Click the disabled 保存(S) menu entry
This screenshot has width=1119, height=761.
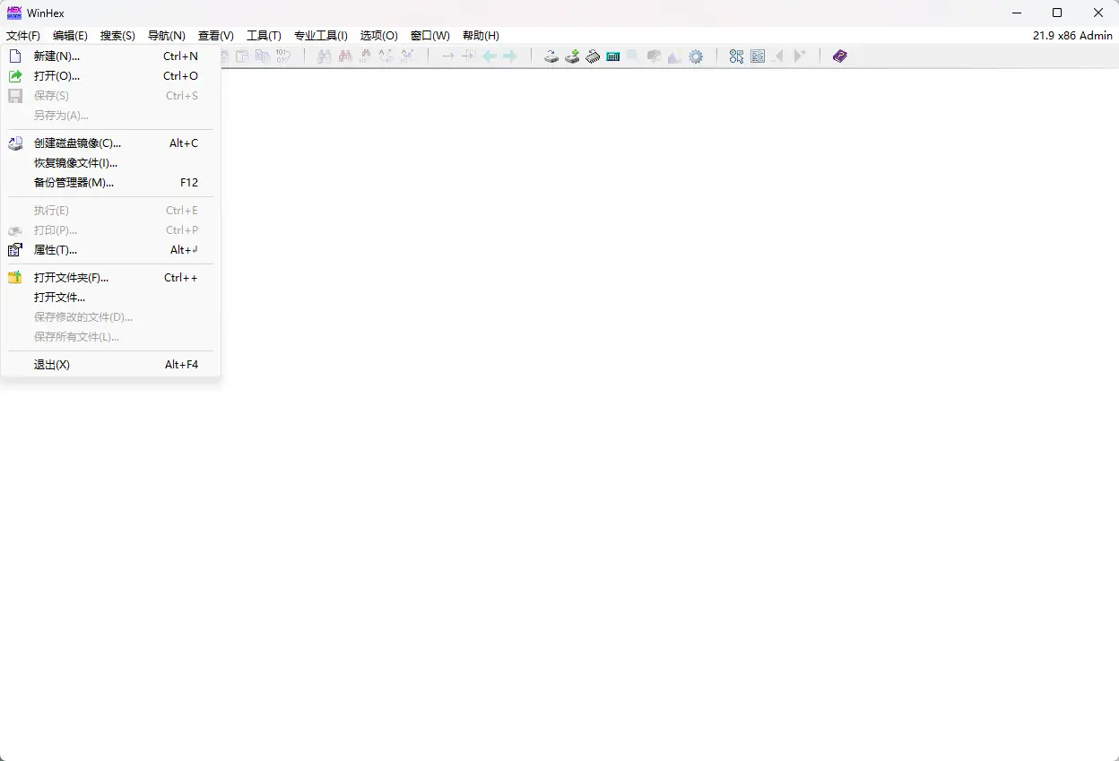(110, 96)
